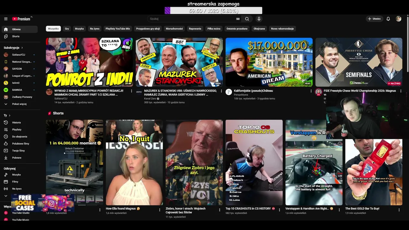This screenshot has height=230, width=409.
Task: Open the National Geographic subscription
Action: coord(19,62)
